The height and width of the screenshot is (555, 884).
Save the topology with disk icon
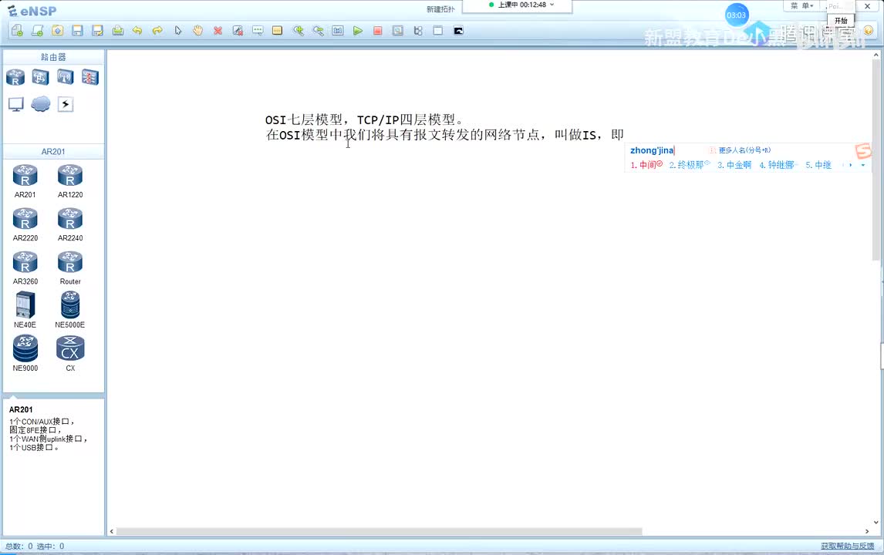pyautogui.click(x=77, y=30)
